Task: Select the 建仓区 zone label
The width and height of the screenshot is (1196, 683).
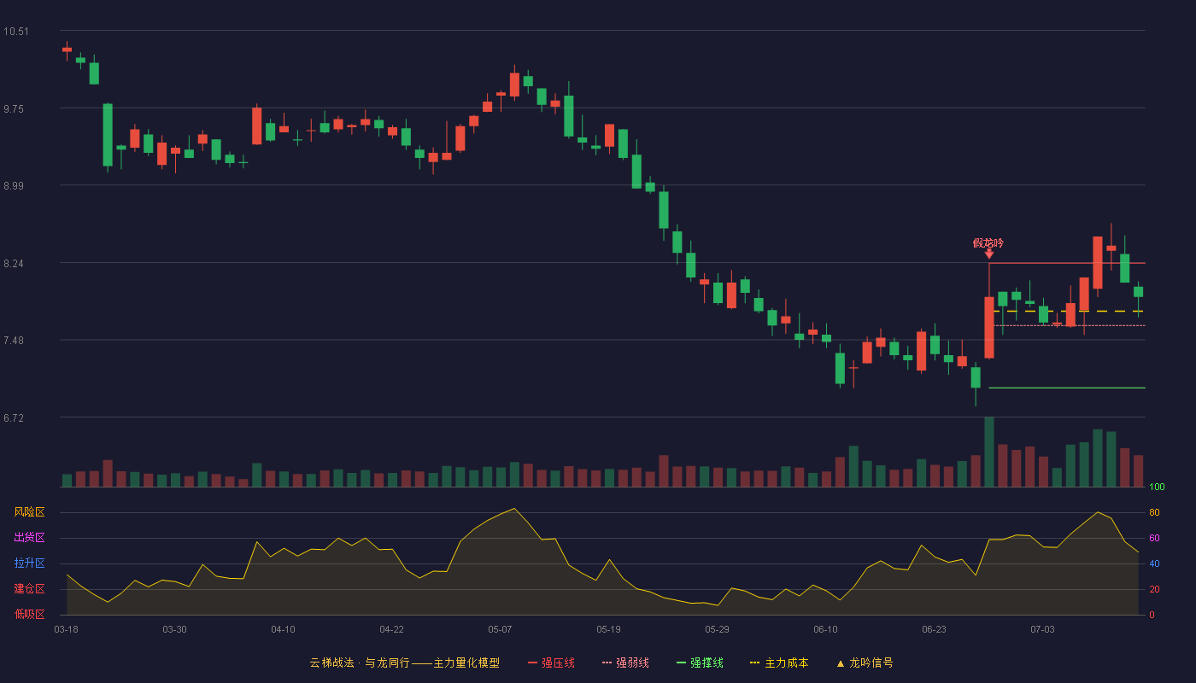Action: pos(29,589)
